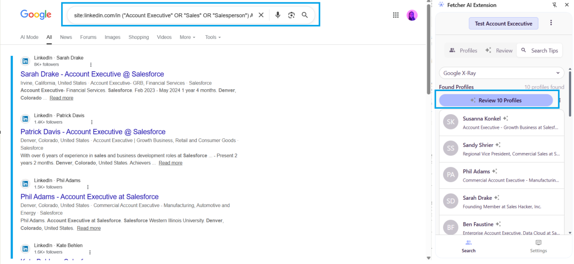This screenshot has height=264, width=574.
Task: Open options for Phil Adams result
Action: tap(88, 187)
